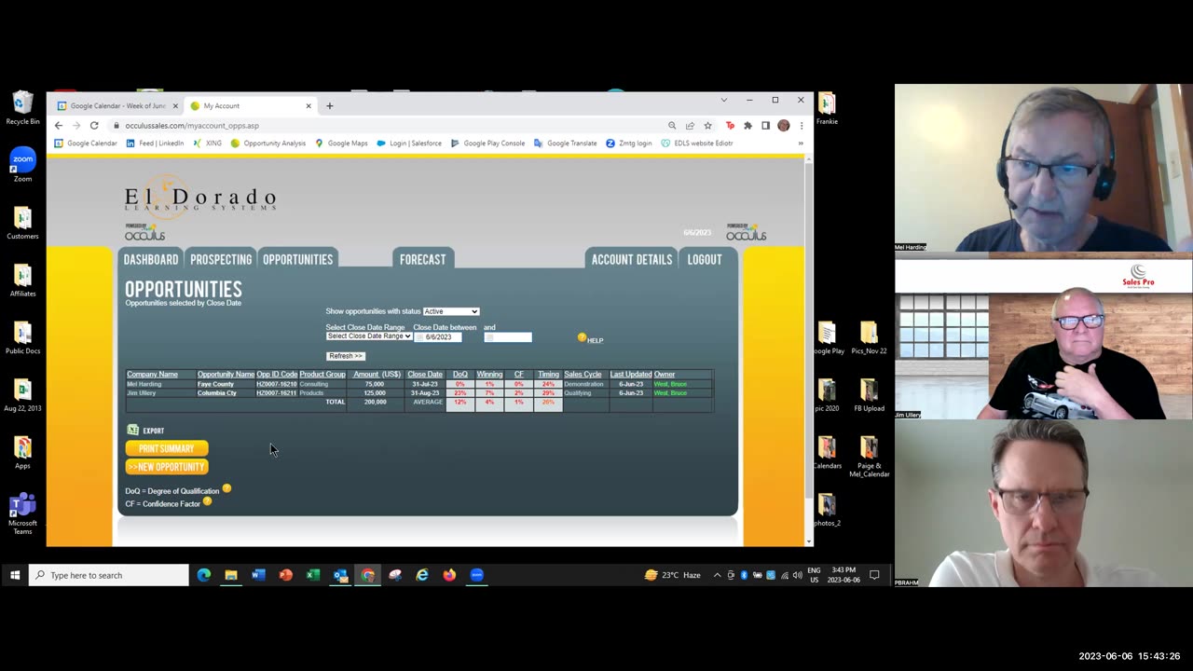This screenshot has height=671, width=1193.
Task: Open the Customers desktop folder
Action: click(22, 223)
